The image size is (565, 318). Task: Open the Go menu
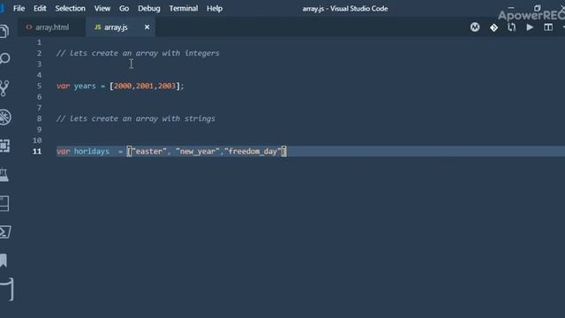click(x=124, y=8)
